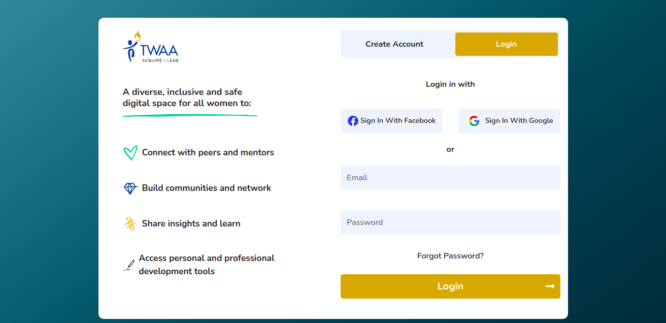The width and height of the screenshot is (666, 323).
Task: Click 'Connect with peers and mentors' text
Action: pyautogui.click(x=208, y=152)
